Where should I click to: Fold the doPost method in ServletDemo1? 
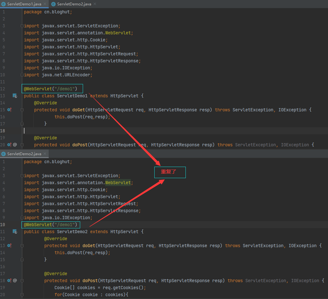(22, 145)
